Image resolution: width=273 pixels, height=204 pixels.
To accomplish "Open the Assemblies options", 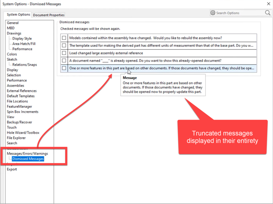I will pyautogui.click(x=15, y=86).
